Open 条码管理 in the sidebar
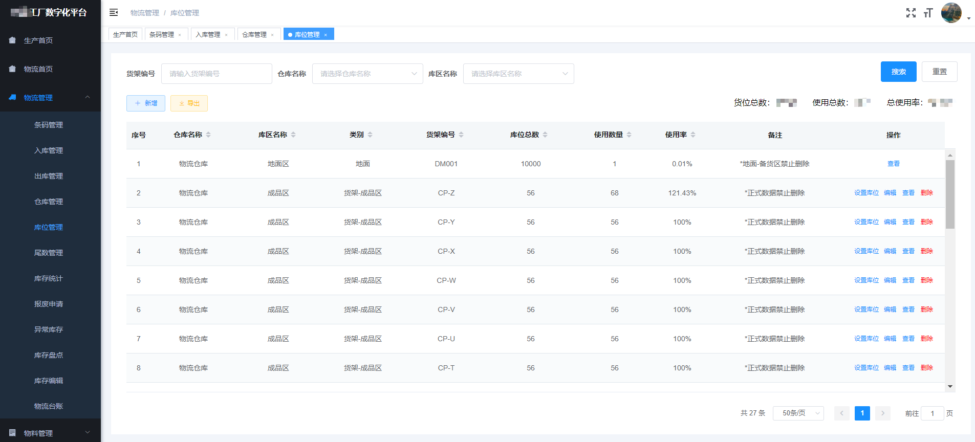 click(49, 125)
